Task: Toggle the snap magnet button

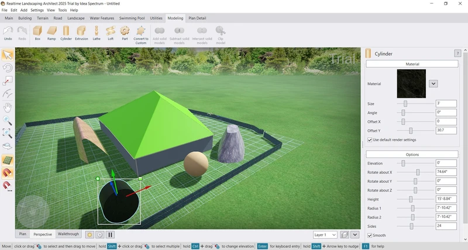Action: click(8, 173)
